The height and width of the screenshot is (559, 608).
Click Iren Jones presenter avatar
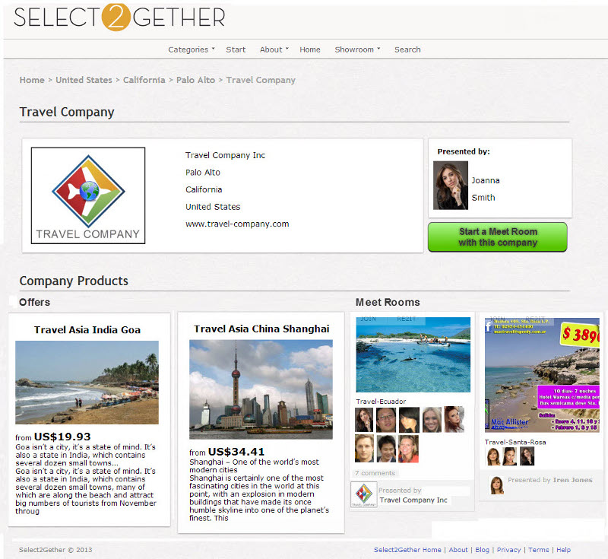coord(496,485)
